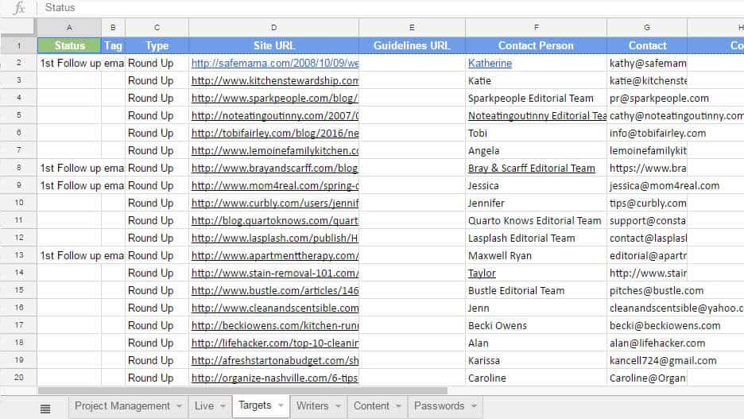Select cell with becki@beckiowens.com

pyautogui.click(x=647, y=325)
